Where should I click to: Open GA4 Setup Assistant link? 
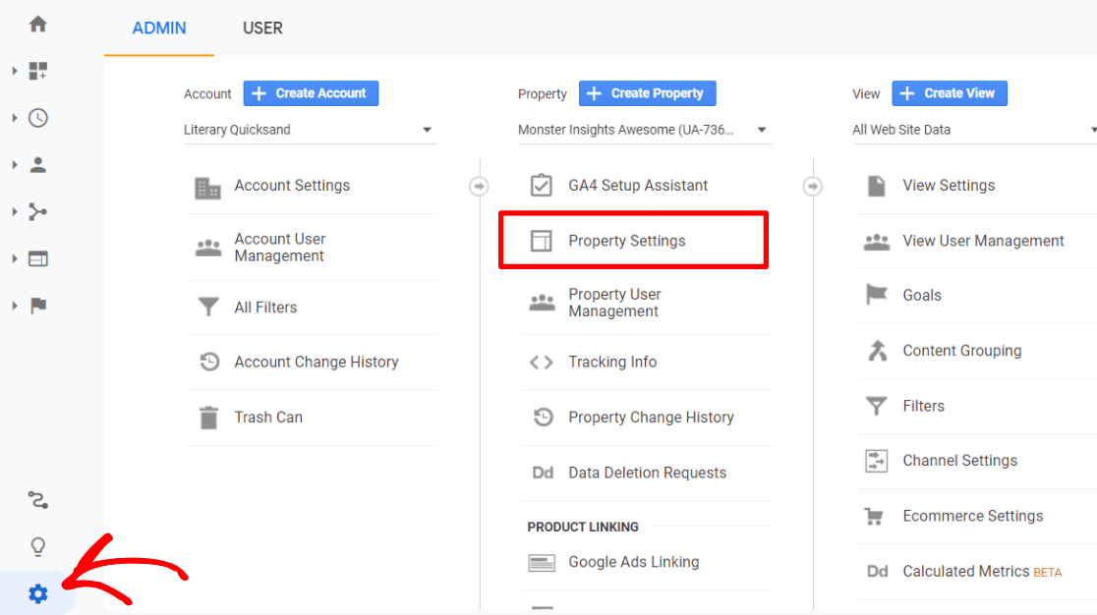[638, 186]
